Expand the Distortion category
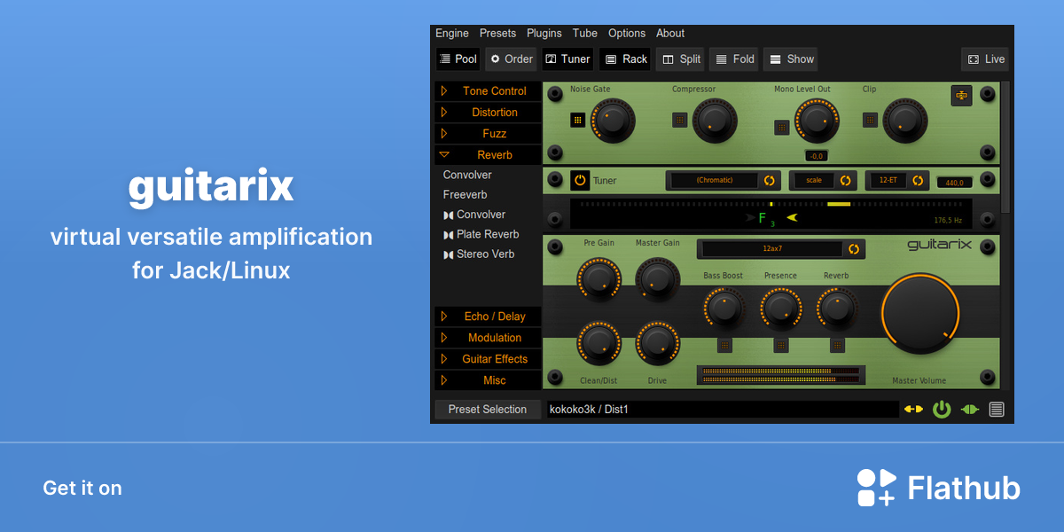 (x=488, y=113)
